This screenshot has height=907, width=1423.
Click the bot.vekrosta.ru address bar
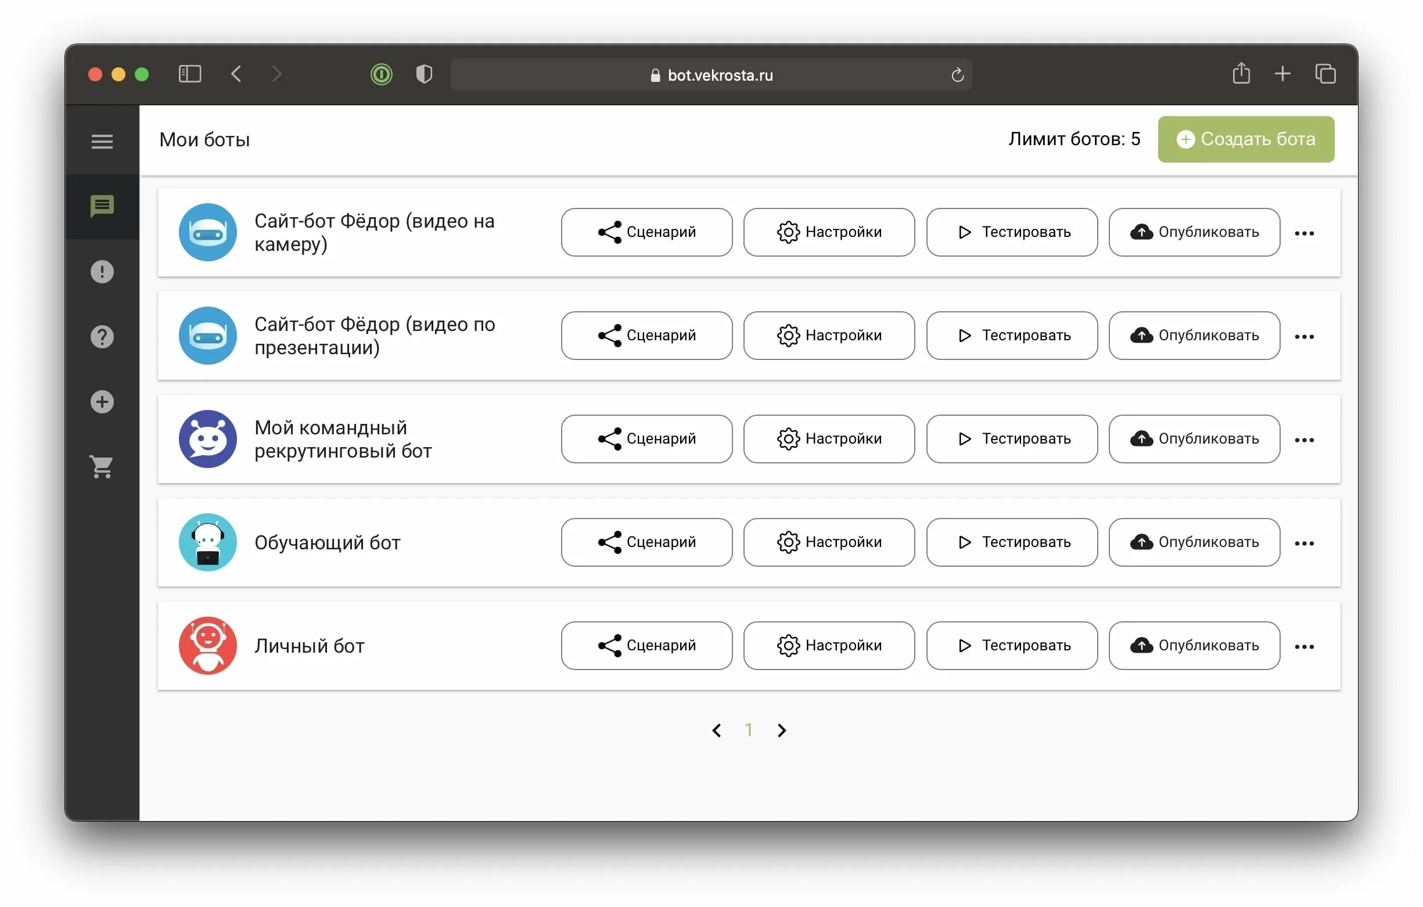coord(711,74)
